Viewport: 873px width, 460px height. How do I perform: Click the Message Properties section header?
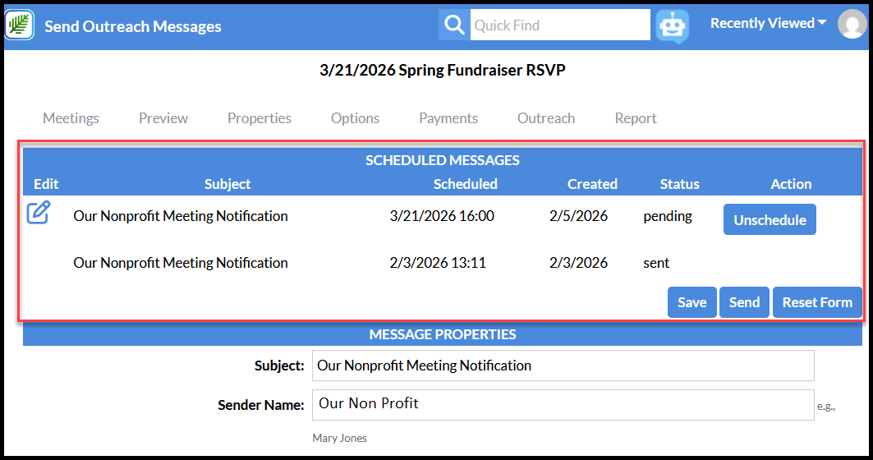coord(443,334)
